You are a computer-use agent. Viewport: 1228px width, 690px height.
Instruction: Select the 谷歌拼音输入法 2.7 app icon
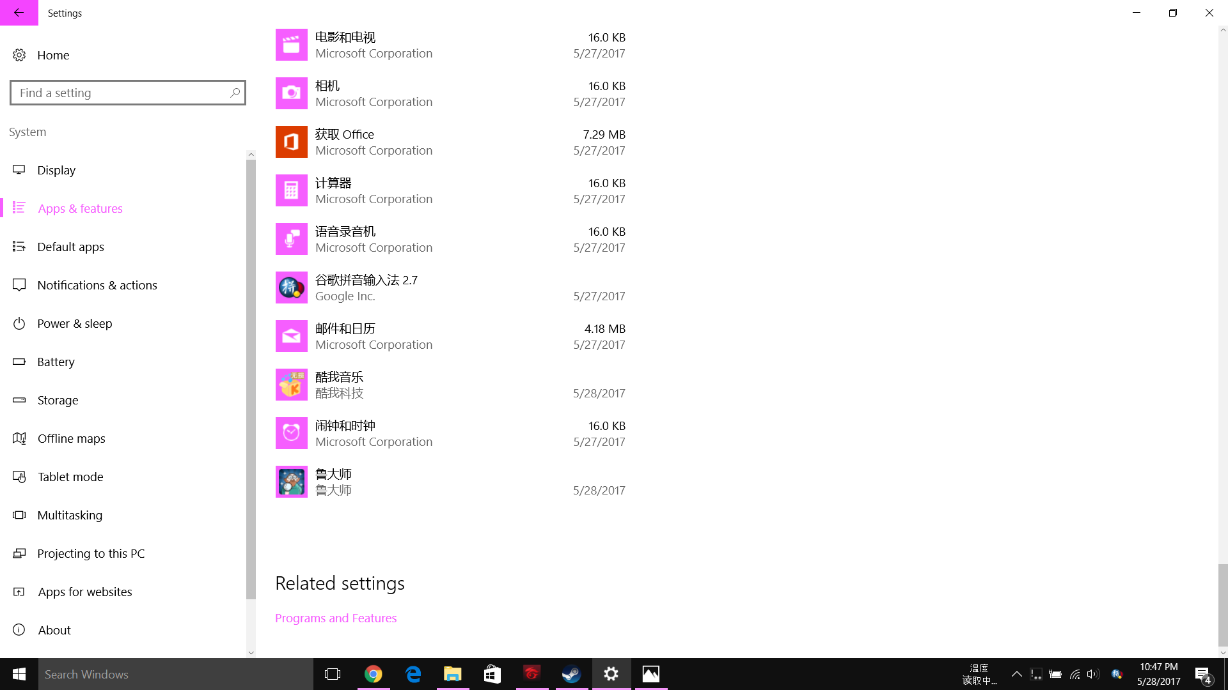click(291, 287)
